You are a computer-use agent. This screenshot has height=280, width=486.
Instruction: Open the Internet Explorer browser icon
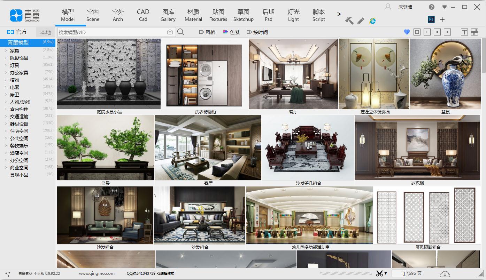pos(372,21)
